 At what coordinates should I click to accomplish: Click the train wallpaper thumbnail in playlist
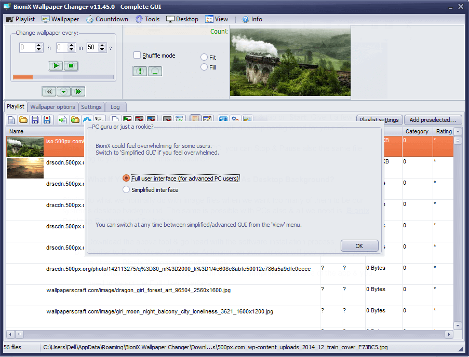coord(25,146)
